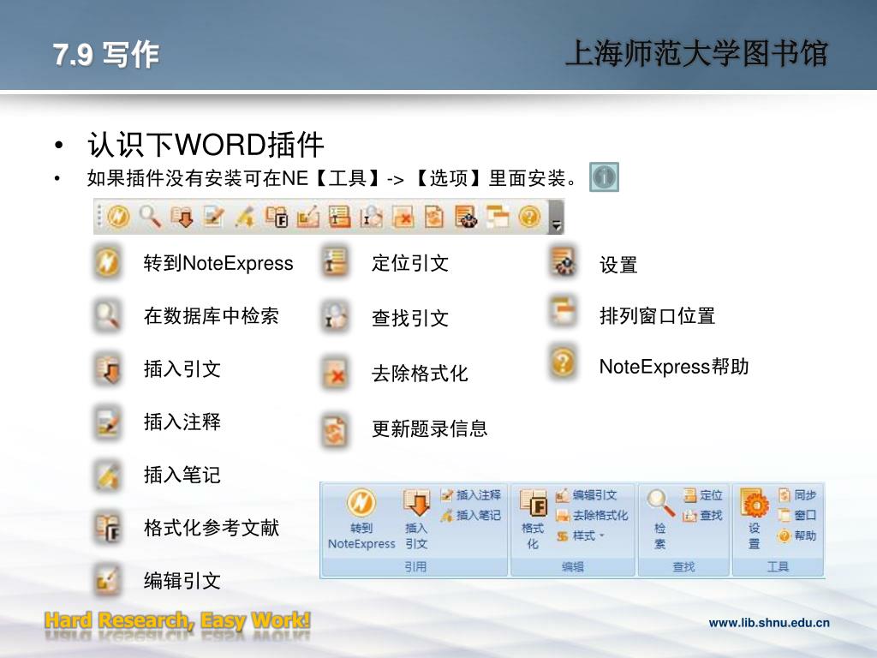Click the icon beside 排列窗口位置 label
The height and width of the screenshot is (658, 877).
coord(564,312)
